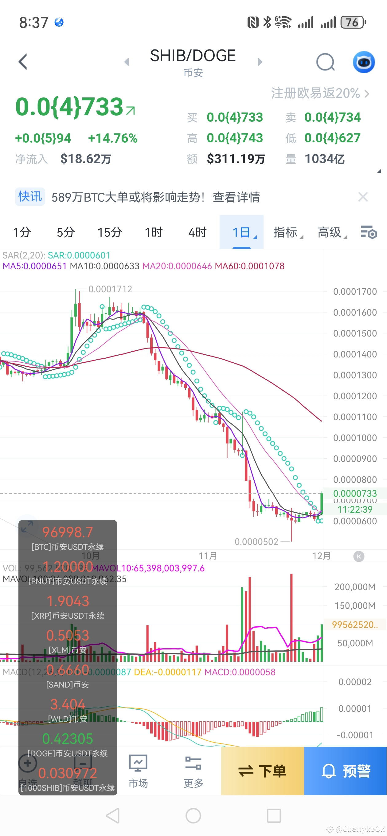This screenshot has height=836, width=387.
Task: Open XLM 0.5053 floating ticker
Action: tap(68, 641)
